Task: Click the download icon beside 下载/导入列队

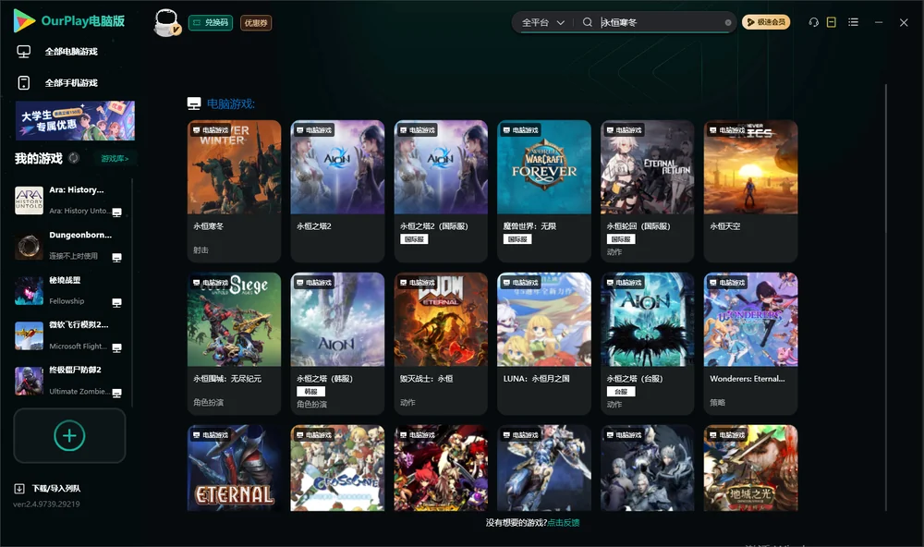Action: click(19, 489)
